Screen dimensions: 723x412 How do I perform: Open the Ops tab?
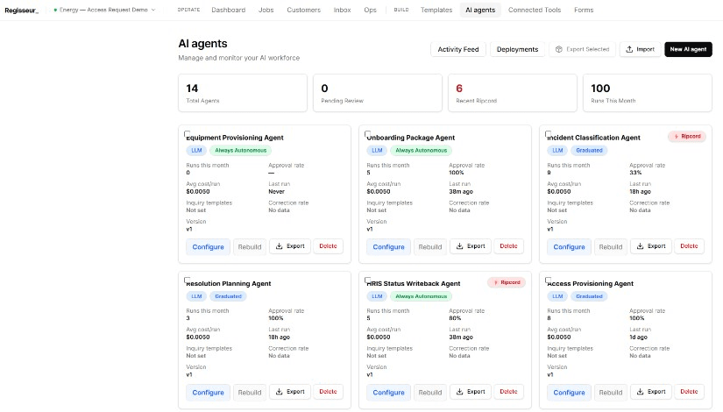(x=370, y=10)
